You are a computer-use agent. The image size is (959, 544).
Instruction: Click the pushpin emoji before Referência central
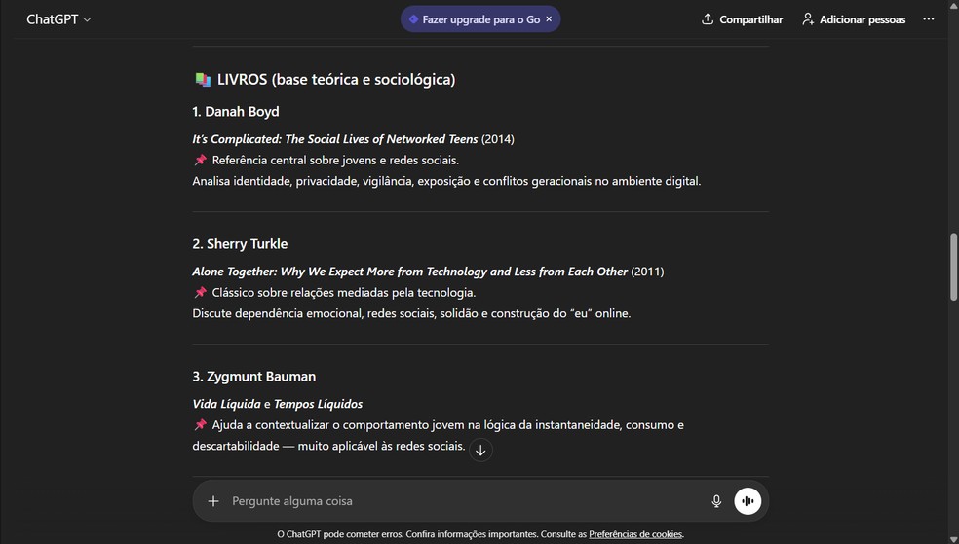[x=200, y=160]
